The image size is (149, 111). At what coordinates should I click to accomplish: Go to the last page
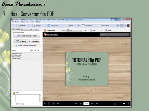pyautogui.click(x=97, y=104)
